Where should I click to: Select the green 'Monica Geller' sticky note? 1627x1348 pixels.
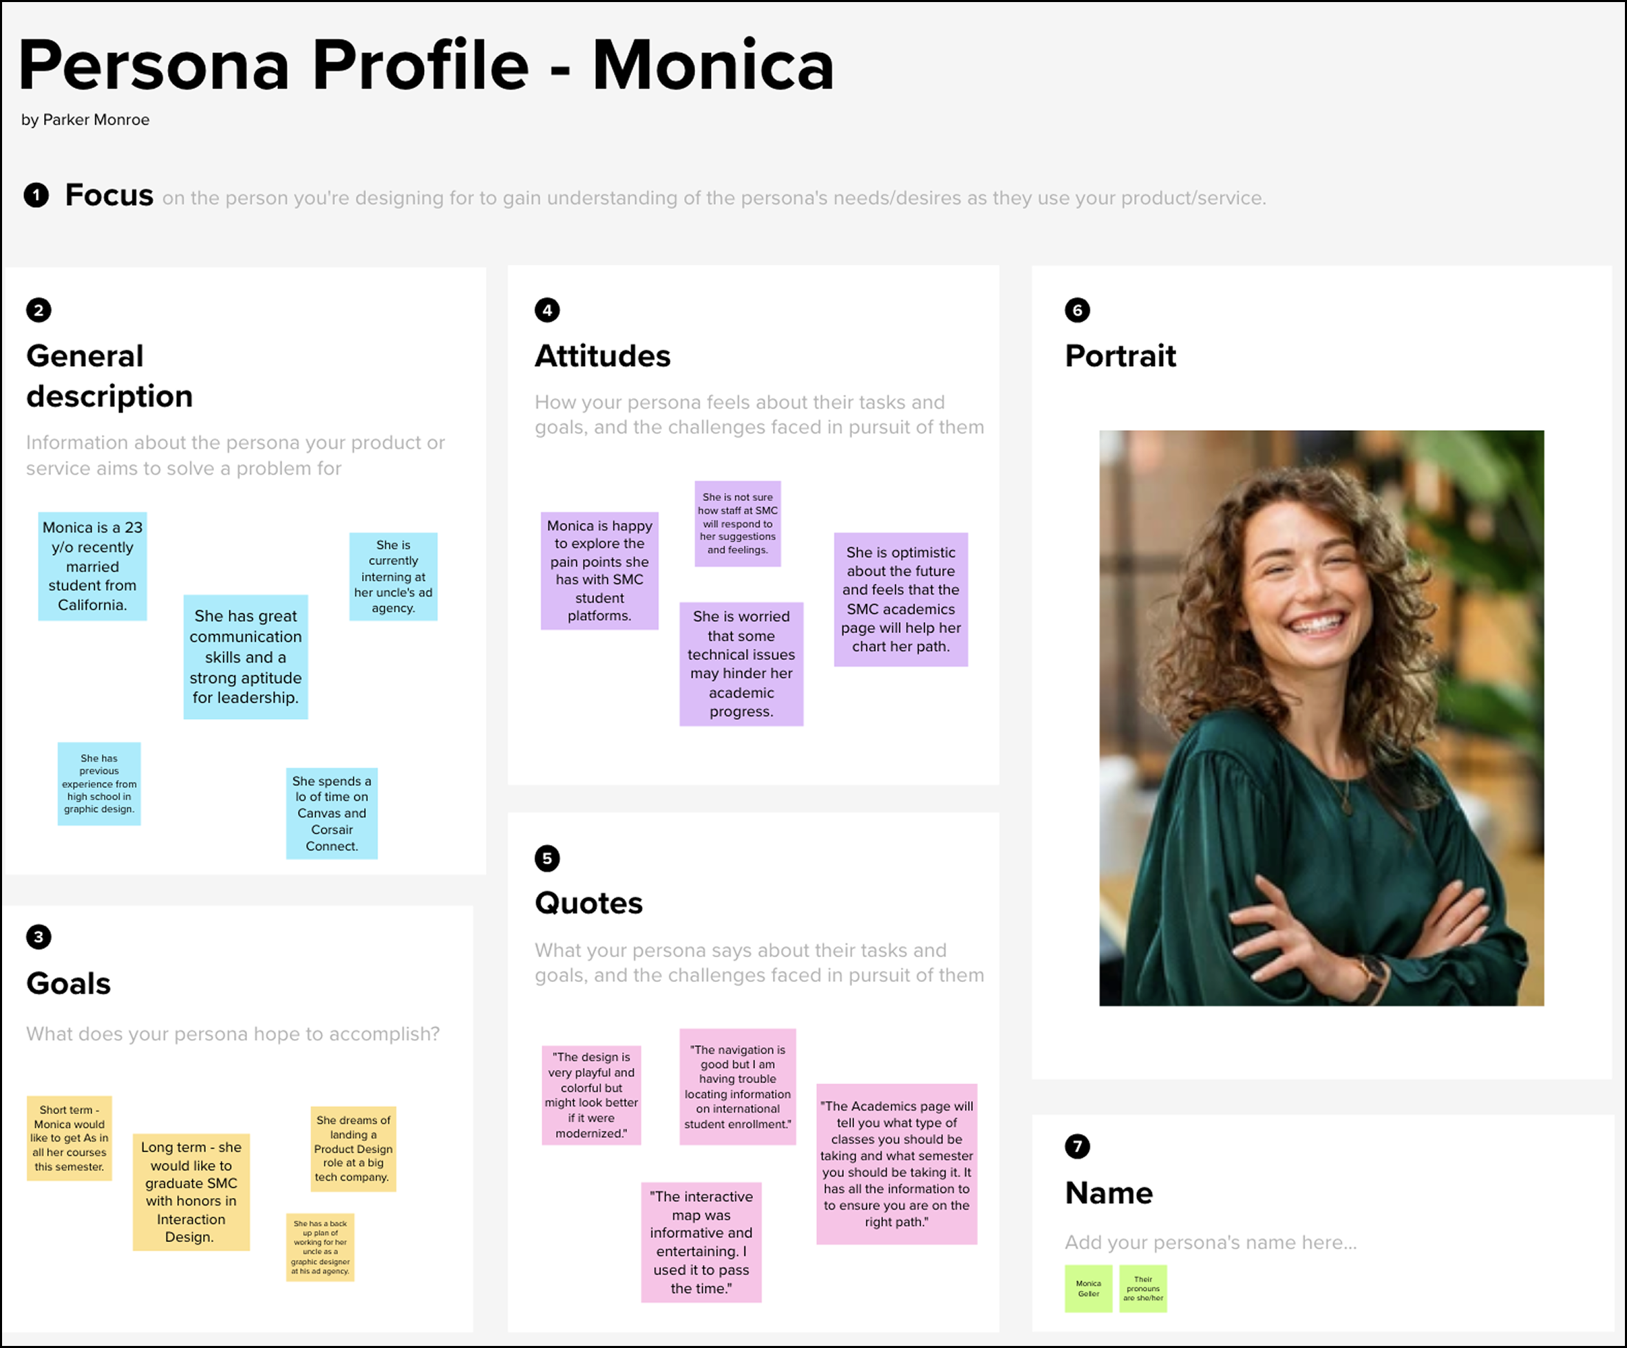(x=1088, y=1288)
